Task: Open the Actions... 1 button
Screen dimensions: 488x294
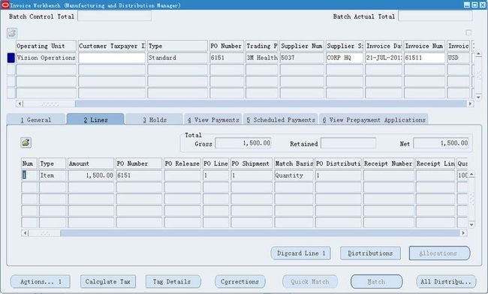Action: 41,281
